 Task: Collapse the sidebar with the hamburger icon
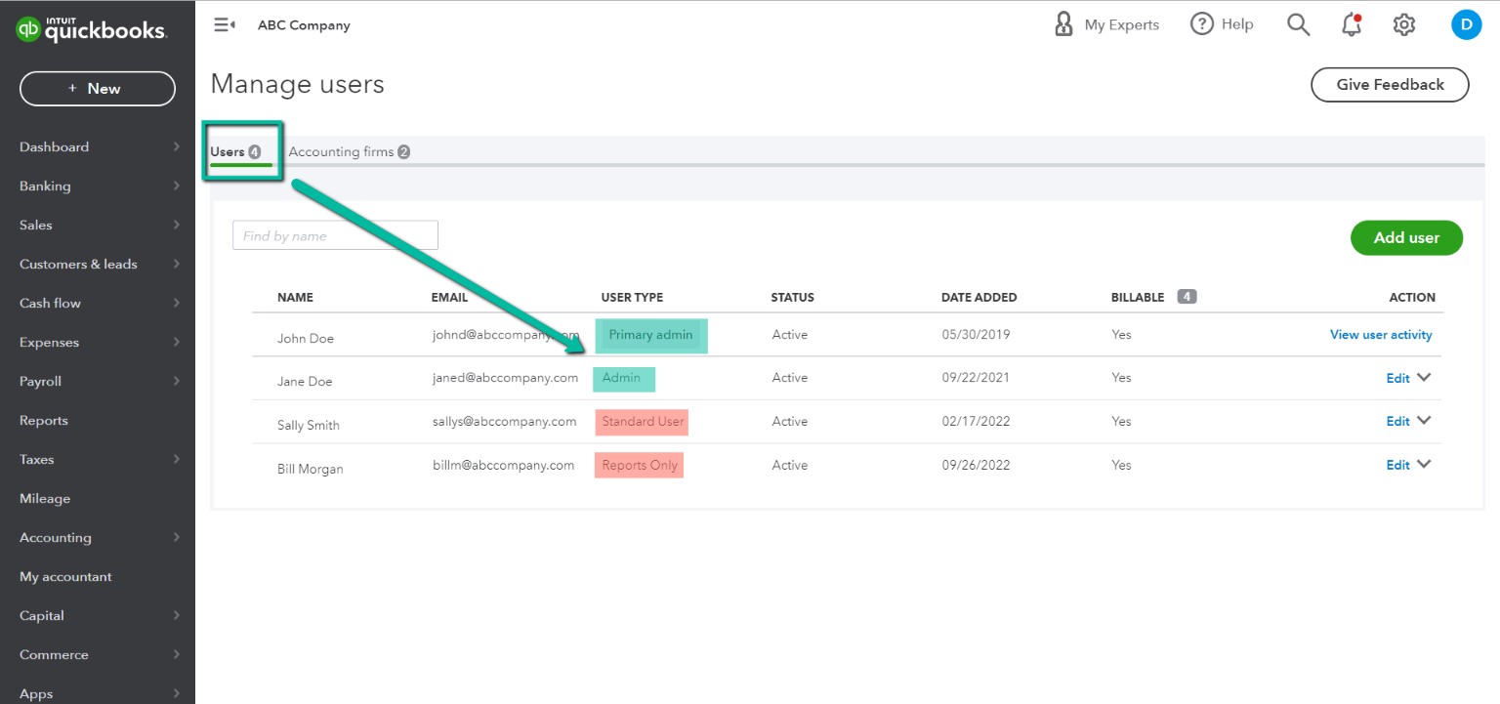(224, 25)
